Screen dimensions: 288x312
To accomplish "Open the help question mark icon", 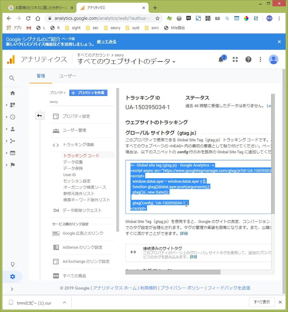I will [248, 59].
